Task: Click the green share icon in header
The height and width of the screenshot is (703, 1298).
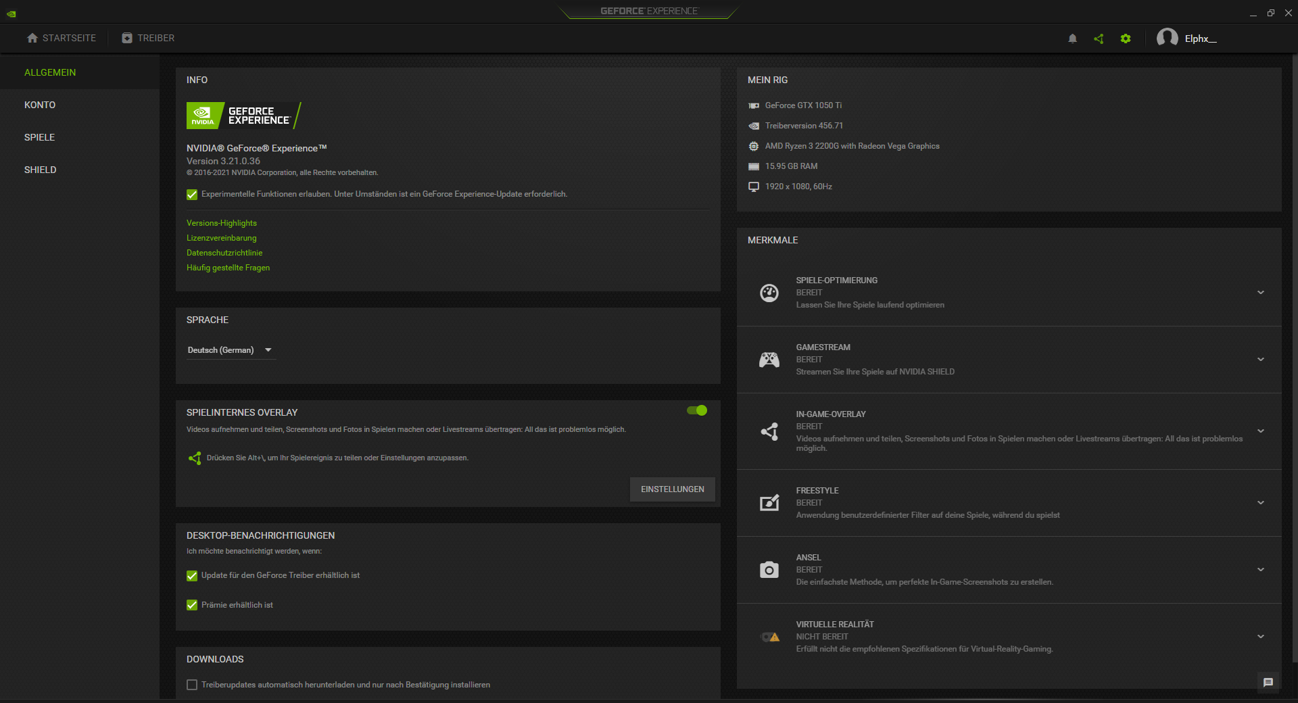Action: [1099, 39]
